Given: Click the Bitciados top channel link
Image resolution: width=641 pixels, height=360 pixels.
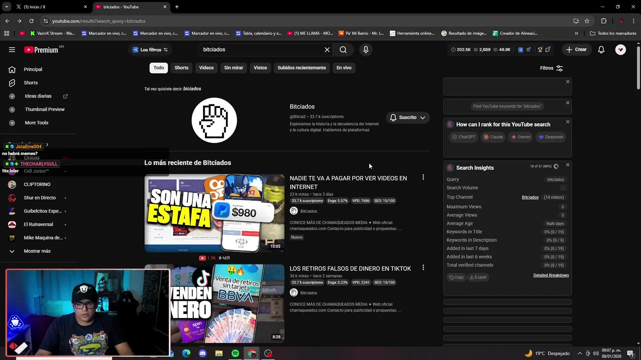Looking at the screenshot, I should point(530,197).
